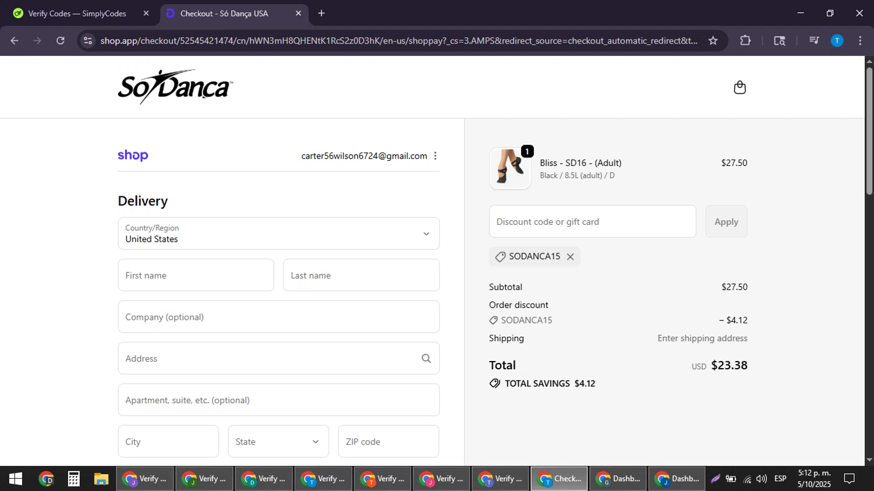Expand the Country/Region dropdown
Viewport: 874px width, 491px height.
point(279,234)
